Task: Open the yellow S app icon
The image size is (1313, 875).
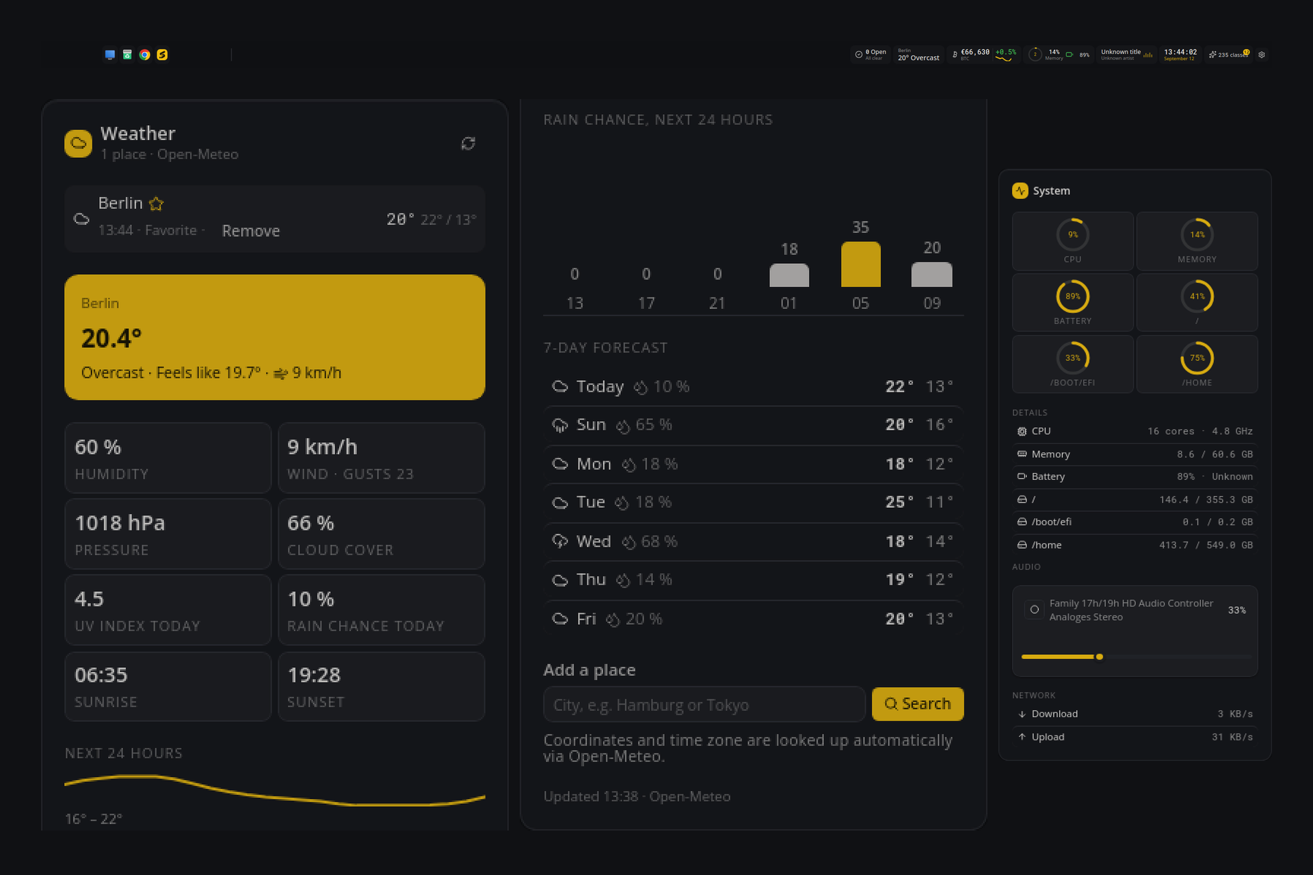Action: (x=162, y=55)
